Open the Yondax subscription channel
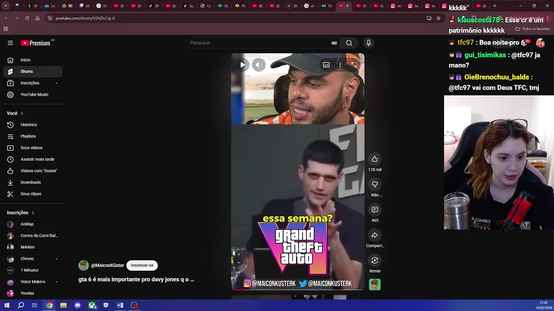Image resolution: width=554 pixels, height=311 pixels. (33, 293)
